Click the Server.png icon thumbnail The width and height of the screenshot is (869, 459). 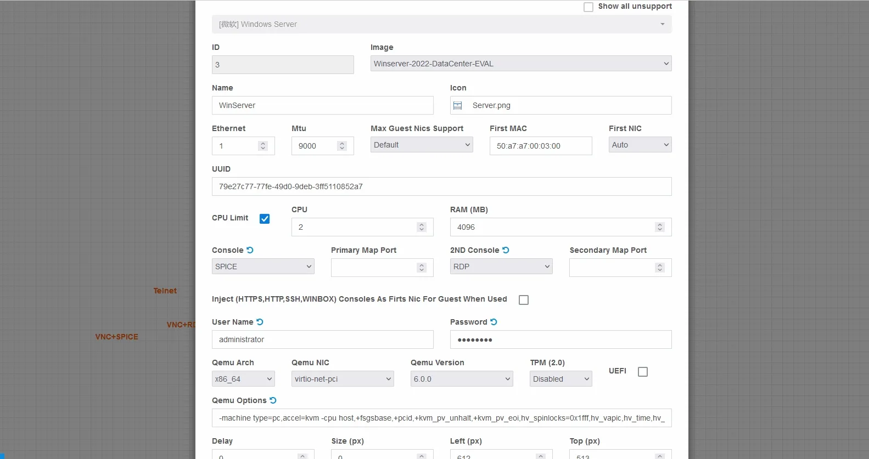tap(457, 105)
